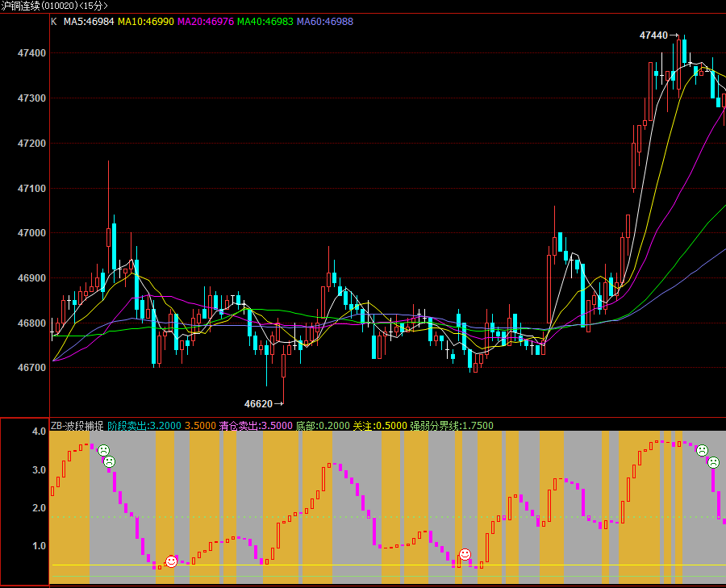Image resolution: width=726 pixels, height=588 pixels.
Task: Click the second green sad-face on the left peak
Action: pos(109,461)
